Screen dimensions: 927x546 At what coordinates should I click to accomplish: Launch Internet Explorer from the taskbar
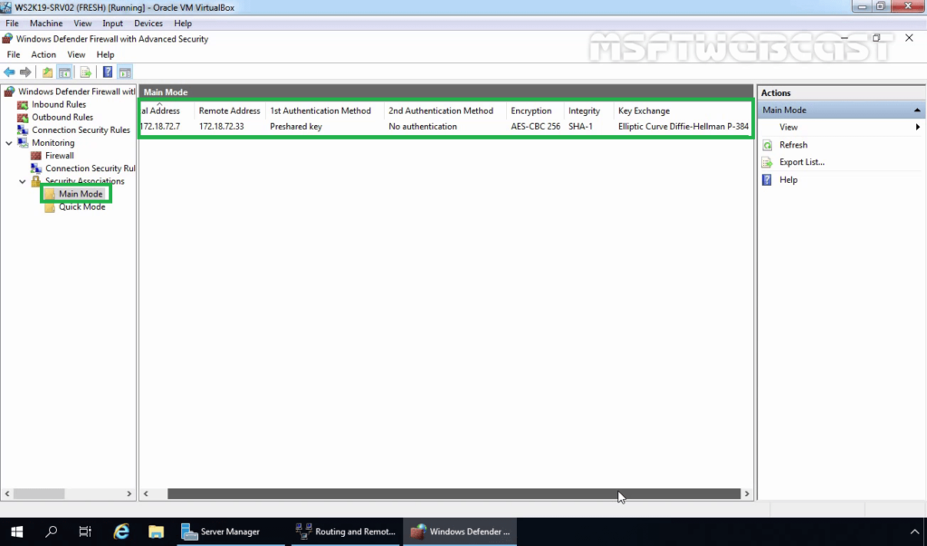click(121, 532)
